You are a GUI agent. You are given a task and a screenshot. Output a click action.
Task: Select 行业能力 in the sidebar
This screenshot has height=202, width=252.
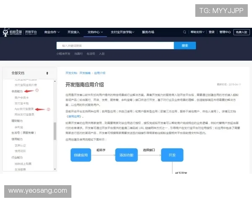17,157
